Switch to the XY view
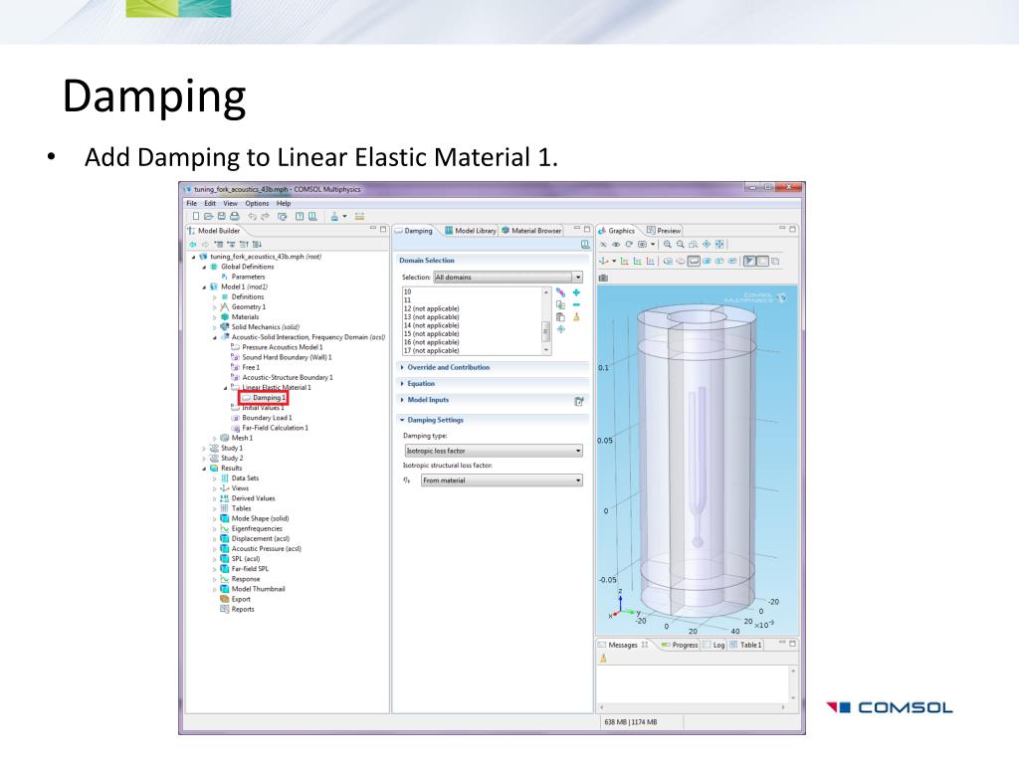1019x764 pixels. click(625, 262)
